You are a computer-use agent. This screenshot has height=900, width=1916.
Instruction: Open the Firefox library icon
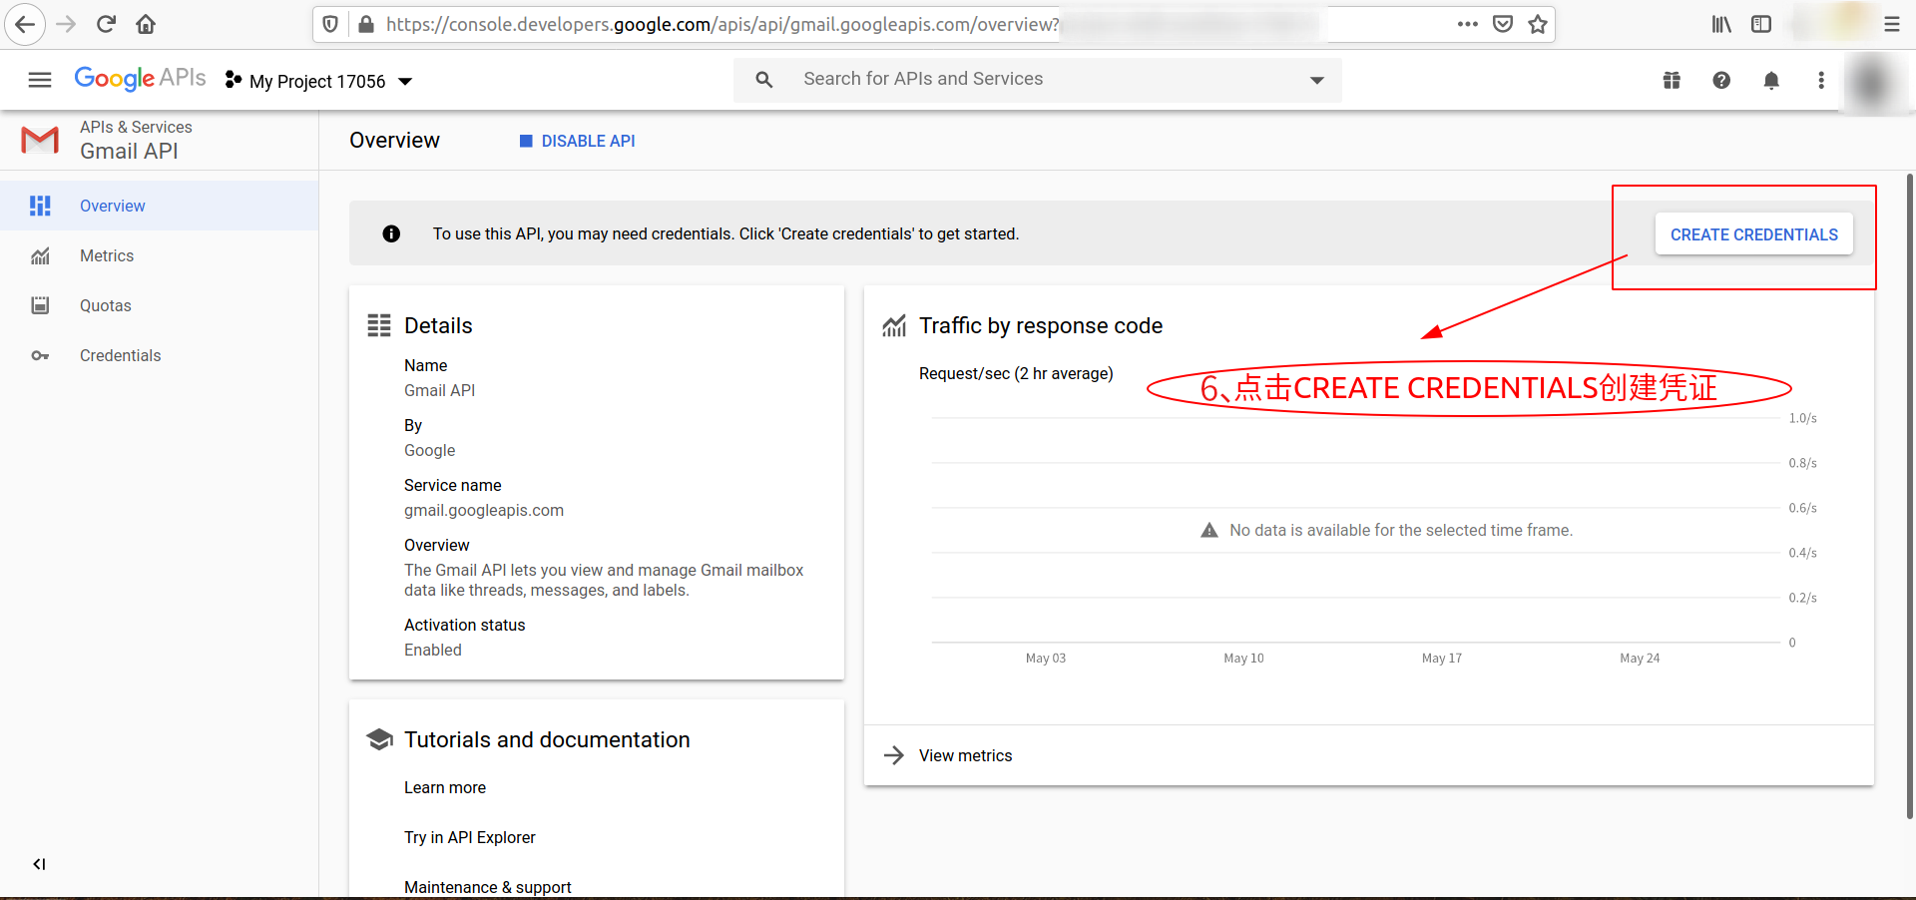tap(1721, 24)
